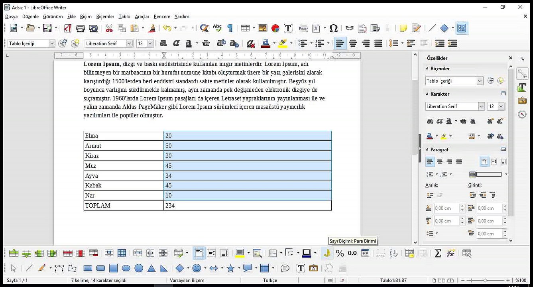Justify paragraph in formatting toolbar
Viewport: 533px width, 287px height.
tap(378, 43)
